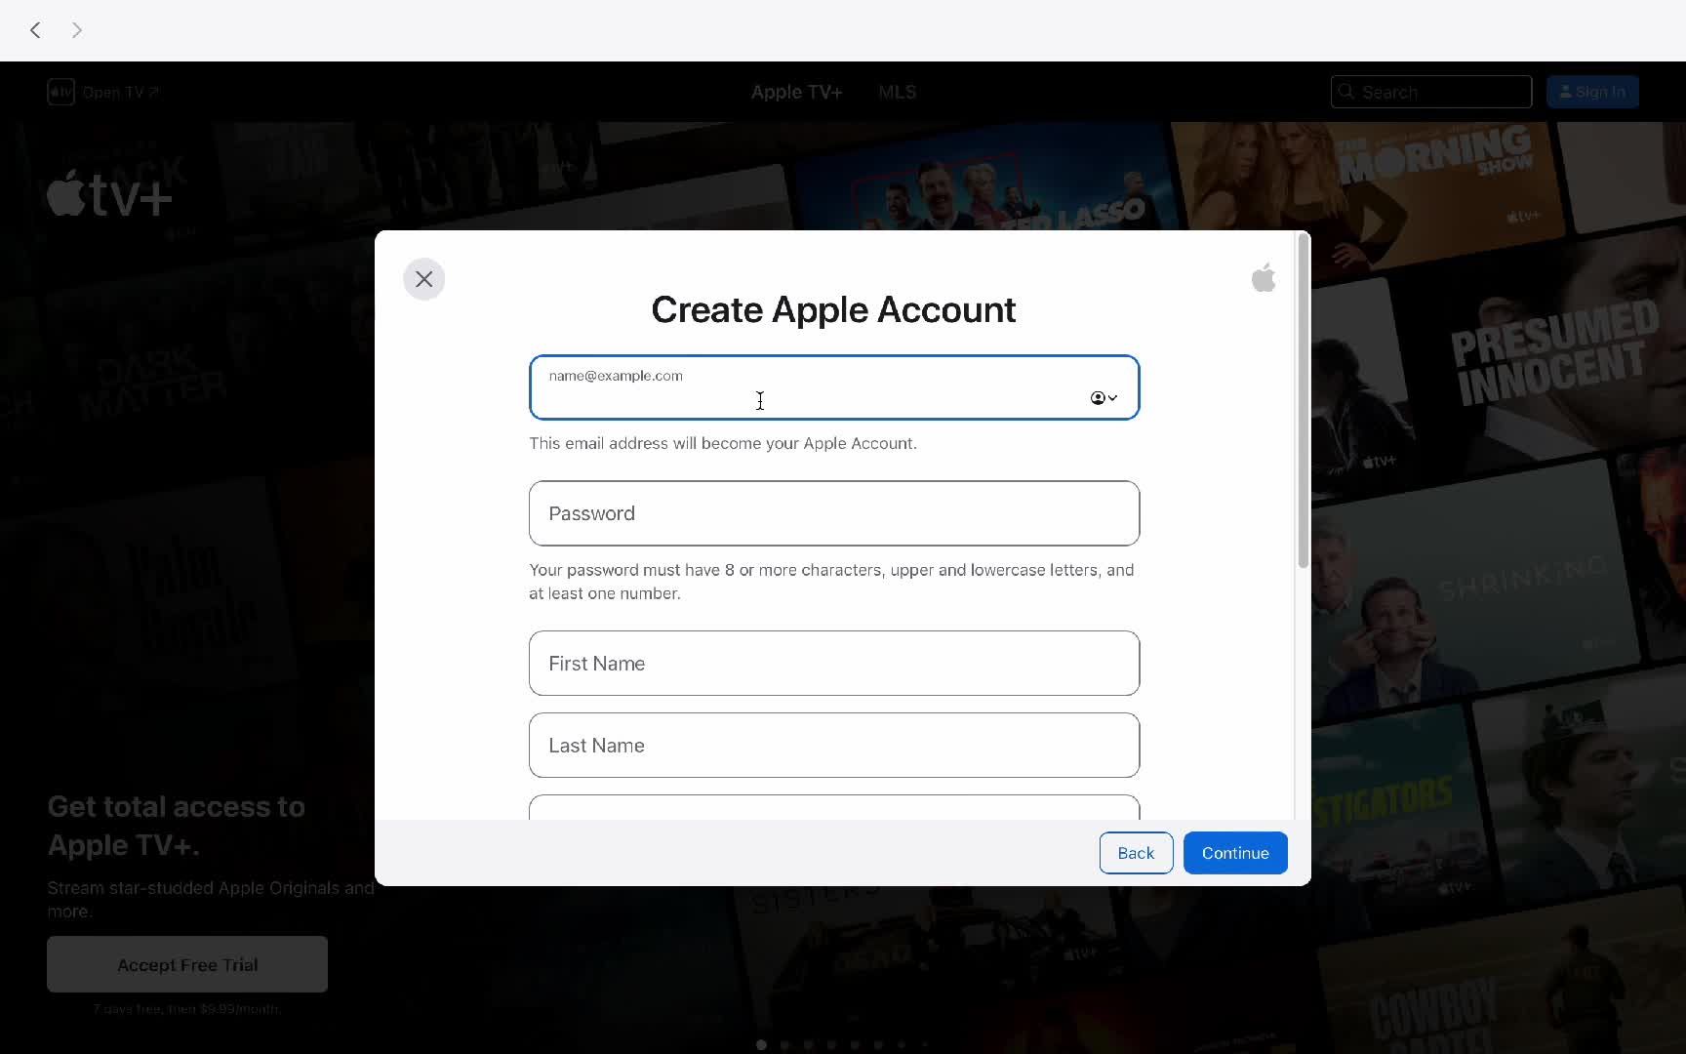Click the Sign In button
Screen dimensions: 1686x1054
tap(1592, 92)
